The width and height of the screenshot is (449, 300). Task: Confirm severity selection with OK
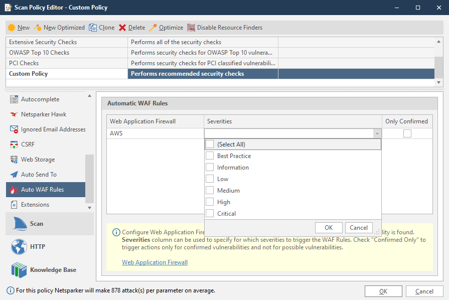329,227
